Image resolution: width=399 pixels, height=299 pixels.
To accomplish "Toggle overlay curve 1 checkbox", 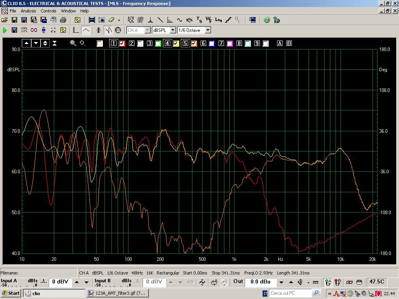I will [122, 44].
